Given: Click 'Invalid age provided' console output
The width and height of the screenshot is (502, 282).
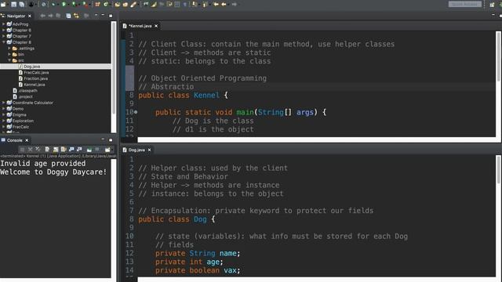Looking at the screenshot, I should (43, 164).
